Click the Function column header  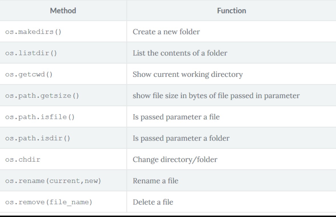pos(231,11)
